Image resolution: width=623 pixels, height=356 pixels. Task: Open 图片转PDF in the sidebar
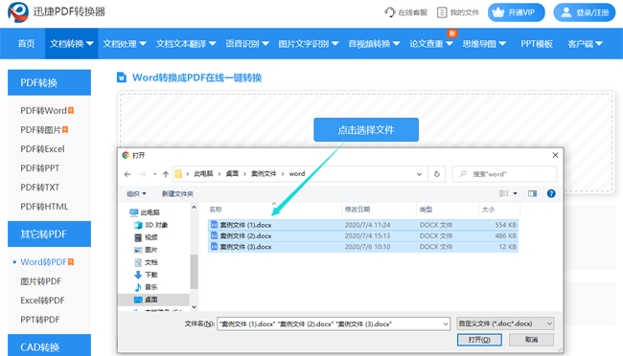(x=40, y=281)
